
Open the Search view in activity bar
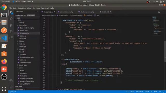[x=11, y=19]
